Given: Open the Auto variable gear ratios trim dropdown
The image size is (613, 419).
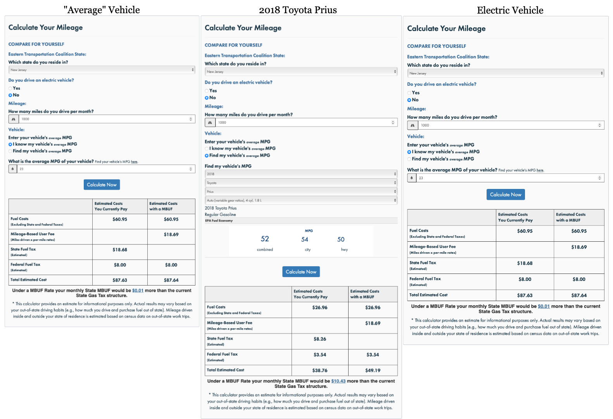Looking at the screenshot, I should [301, 201].
